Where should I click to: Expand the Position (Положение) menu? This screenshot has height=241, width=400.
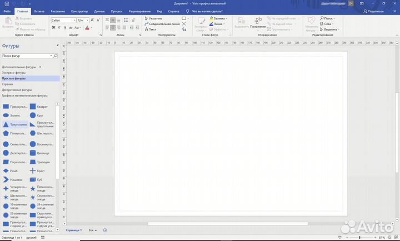pos(258,23)
